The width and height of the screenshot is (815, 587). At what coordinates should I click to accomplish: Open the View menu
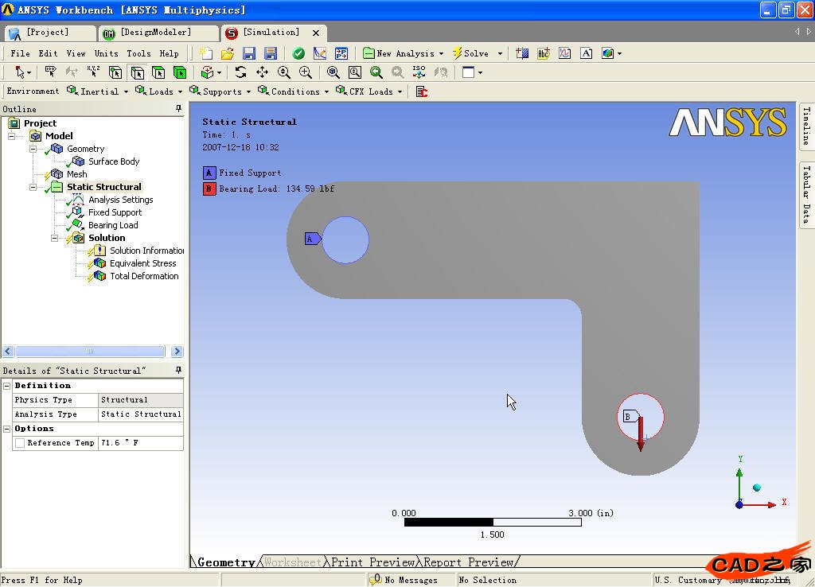pos(76,53)
